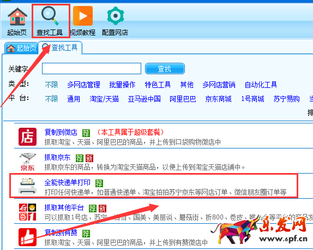313x250 pixels.
Task: Click the red thumbs-up 有赞 icon
Action: [28, 237]
